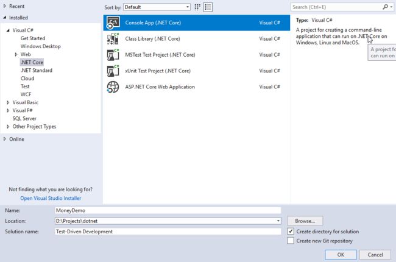Expand the Web category under Visual C#
The image size is (396, 262).
tap(16, 54)
